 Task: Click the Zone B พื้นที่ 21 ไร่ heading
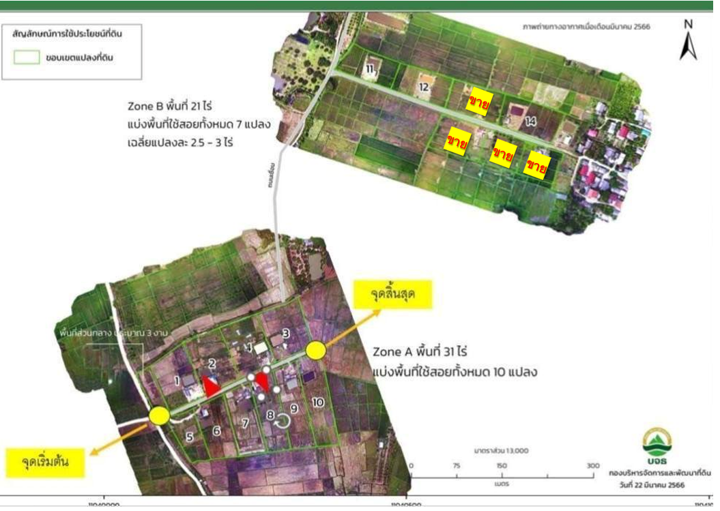(x=169, y=106)
